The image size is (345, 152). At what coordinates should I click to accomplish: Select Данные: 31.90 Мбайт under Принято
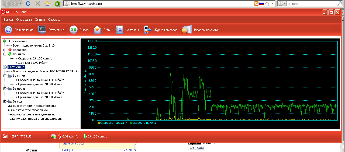click(37, 63)
